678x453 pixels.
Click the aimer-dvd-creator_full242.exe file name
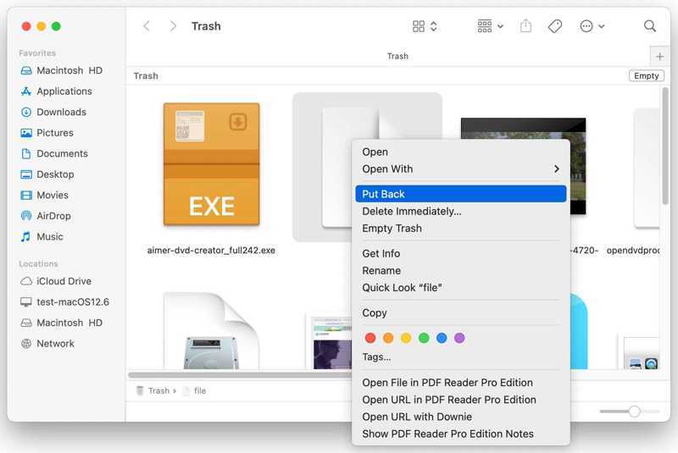pos(211,251)
